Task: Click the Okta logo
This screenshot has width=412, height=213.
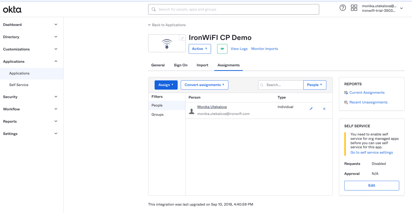Action: point(12,10)
